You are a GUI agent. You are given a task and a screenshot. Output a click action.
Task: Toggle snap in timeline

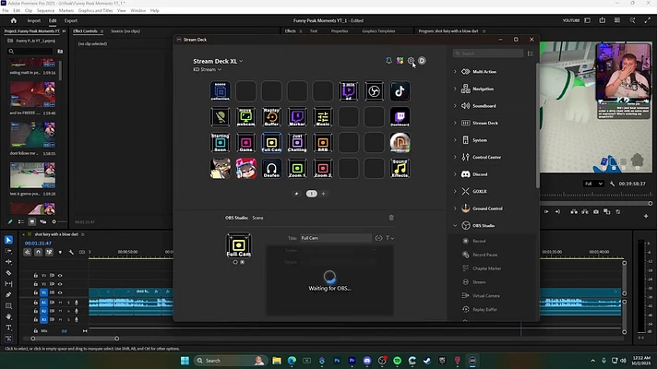coord(38,252)
